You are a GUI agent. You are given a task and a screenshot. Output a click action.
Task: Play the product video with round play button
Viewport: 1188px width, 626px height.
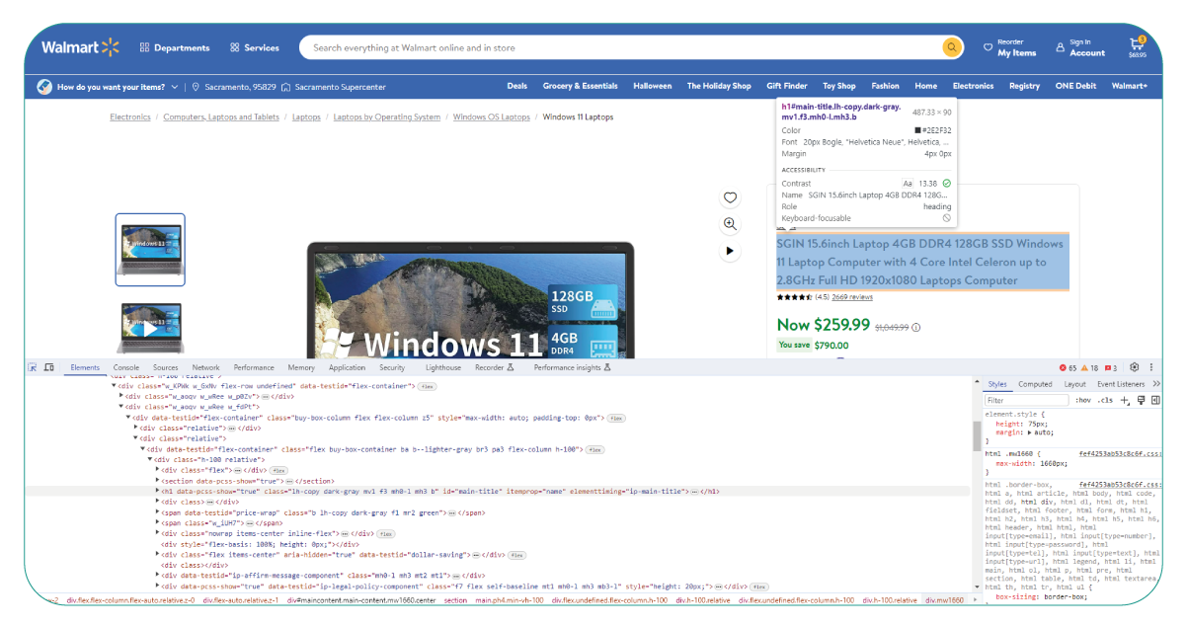pos(730,251)
